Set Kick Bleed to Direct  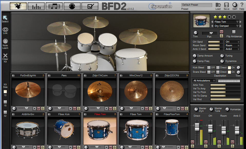218,68
